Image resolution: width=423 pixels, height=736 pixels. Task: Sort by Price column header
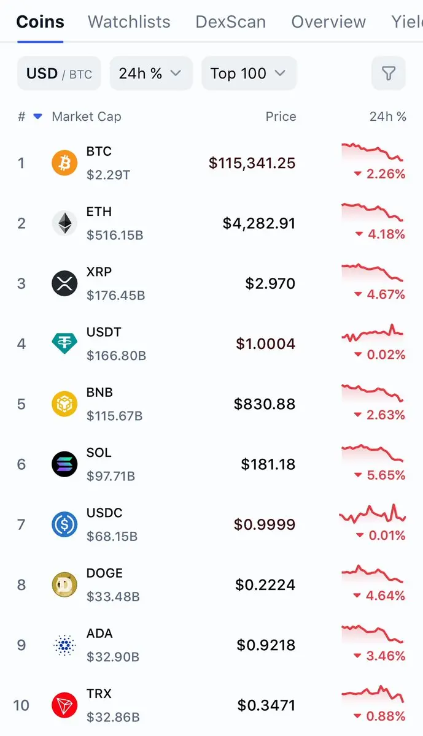pos(281,117)
